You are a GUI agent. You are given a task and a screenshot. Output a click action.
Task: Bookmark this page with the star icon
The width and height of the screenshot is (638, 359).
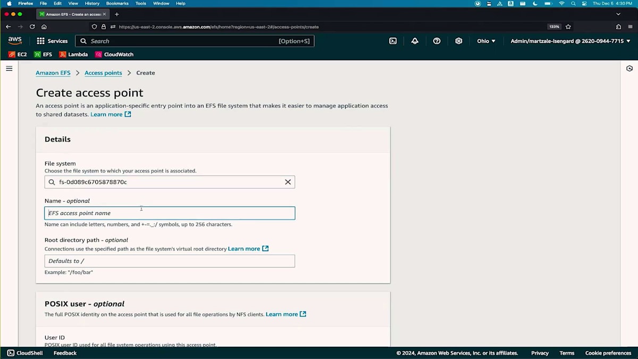coord(568,27)
